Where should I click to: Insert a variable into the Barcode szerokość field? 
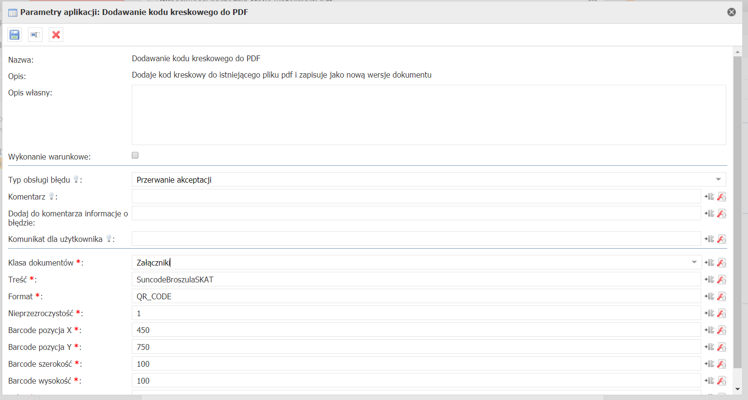tap(709, 364)
